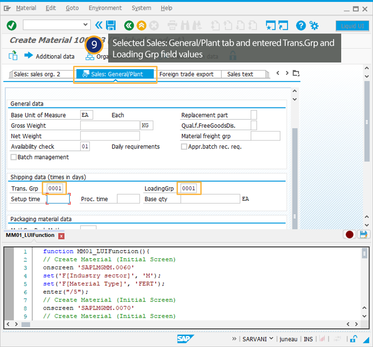Toggle the INS insert mode indicator
373x347 pixels.
(x=308, y=339)
